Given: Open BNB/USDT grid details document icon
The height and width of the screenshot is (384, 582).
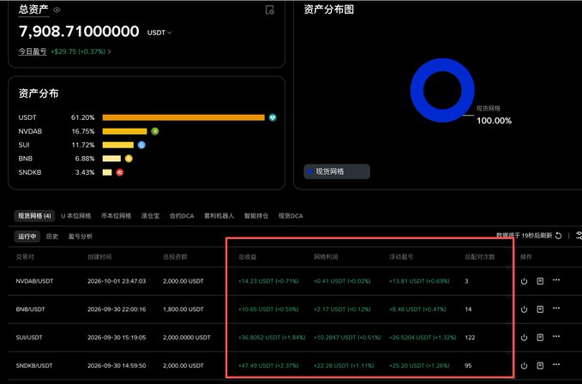Looking at the screenshot, I should click(x=540, y=309).
